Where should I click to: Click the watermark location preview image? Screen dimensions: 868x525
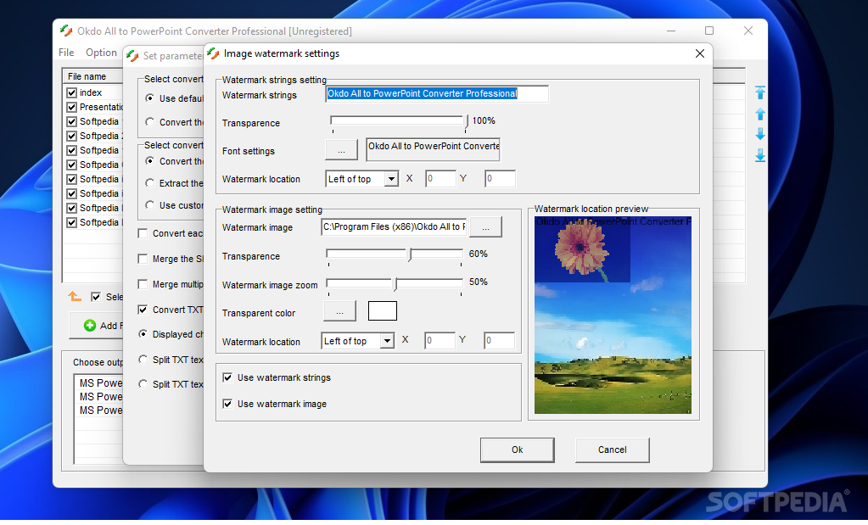613,315
